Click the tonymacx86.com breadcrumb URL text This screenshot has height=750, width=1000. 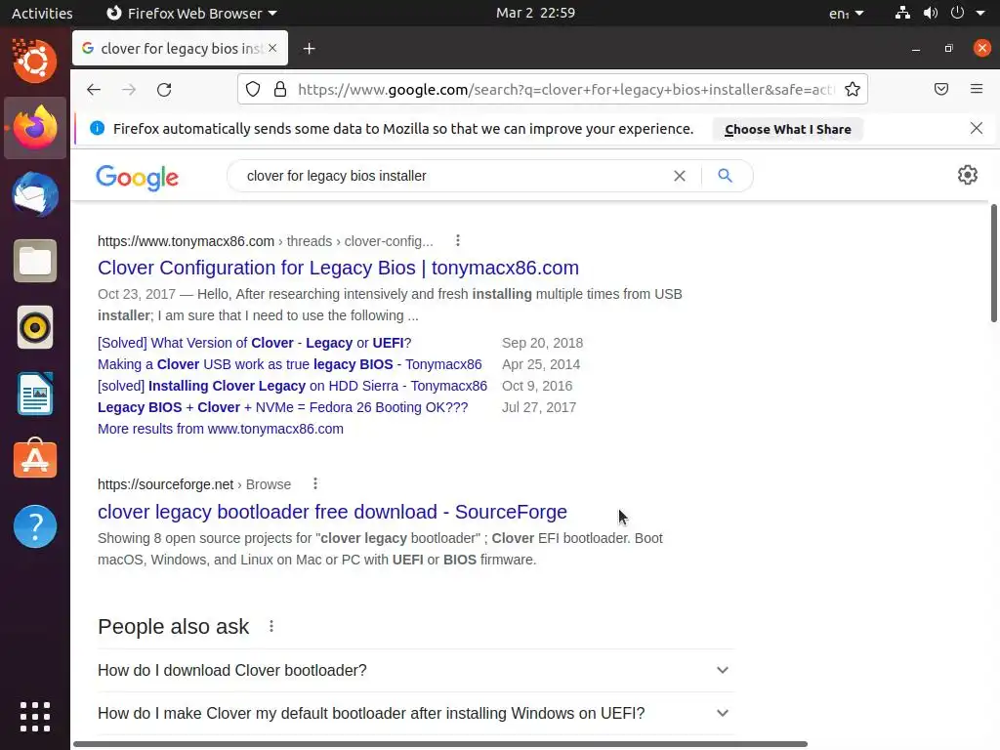point(266,242)
